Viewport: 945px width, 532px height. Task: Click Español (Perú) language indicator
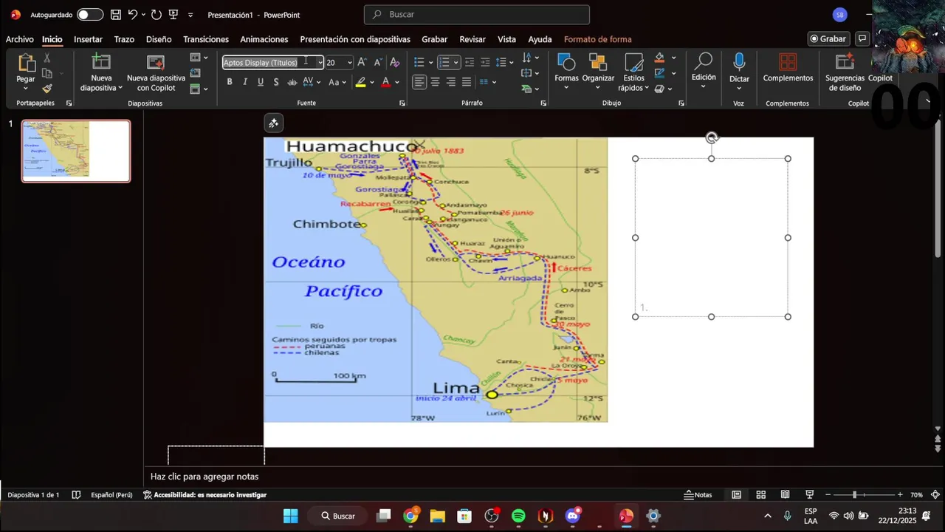pyautogui.click(x=111, y=495)
